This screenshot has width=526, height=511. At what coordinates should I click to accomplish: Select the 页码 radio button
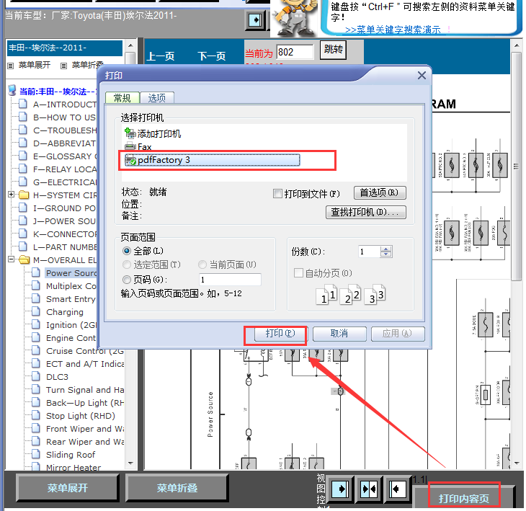click(x=127, y=279)
